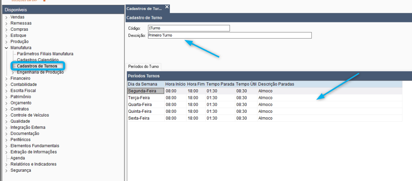Expand the Remessas tree node
Viewport: 412px width, 181px height.
(x=6, y=23)
